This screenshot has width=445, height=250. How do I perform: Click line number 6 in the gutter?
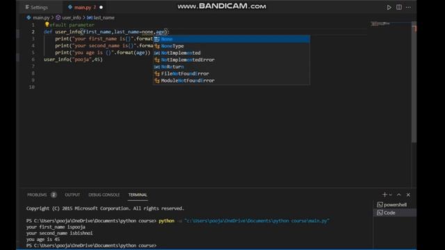click(x=33, y=60)
